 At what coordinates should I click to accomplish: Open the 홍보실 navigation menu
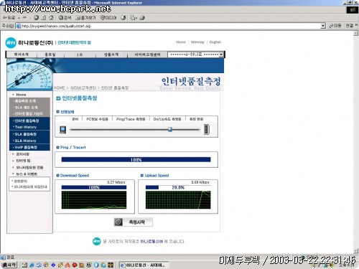point(50,55)
